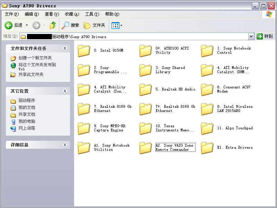Click the 0+. ATK0100 ACPI Utility name
Viewport: 277px width, 208px height.
click(x=172, y=50)
